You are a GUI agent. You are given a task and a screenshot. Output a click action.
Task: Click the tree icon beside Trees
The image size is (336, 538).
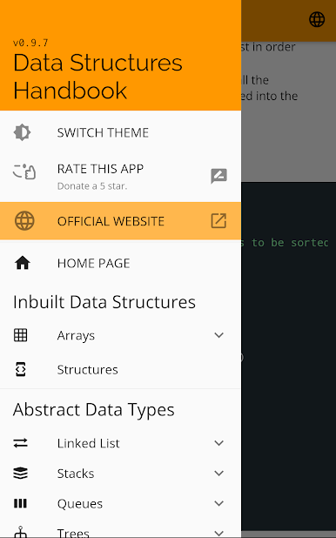tap(21, 532)
